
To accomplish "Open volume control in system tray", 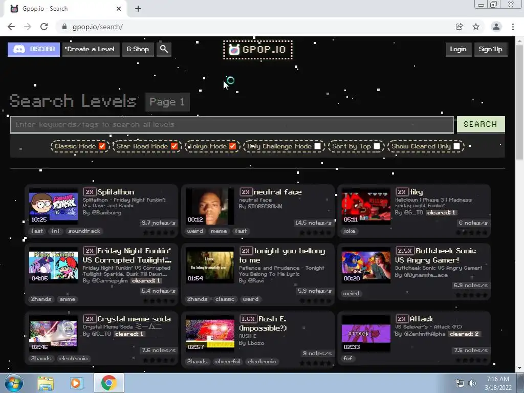I will pos(472,383).
